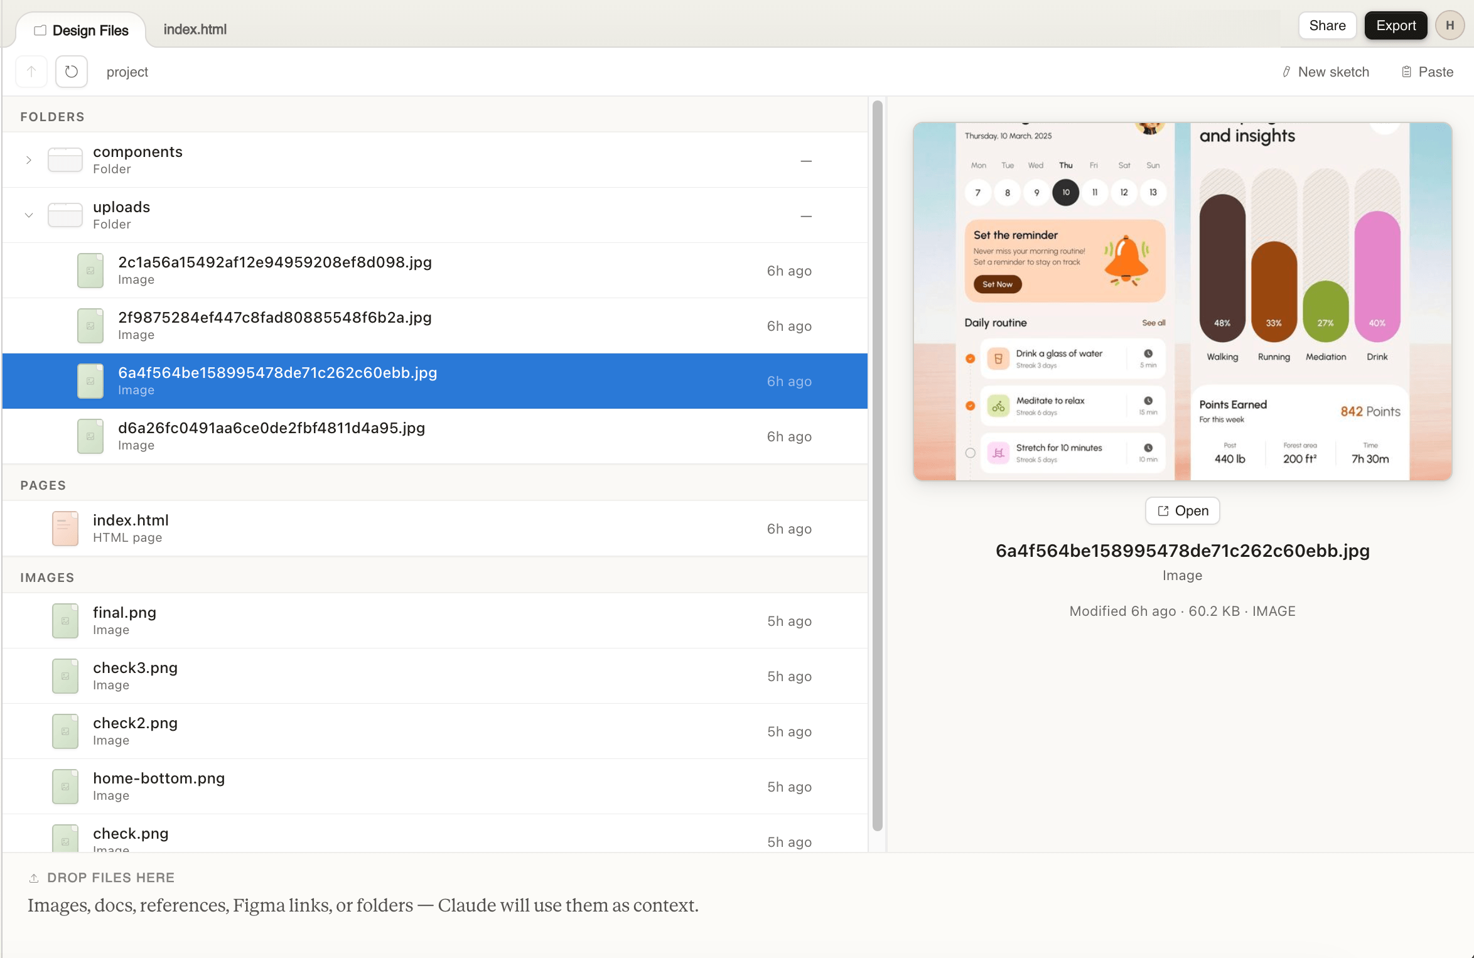
Task: Collapse the uploads folder
Action: click(29, 215)
